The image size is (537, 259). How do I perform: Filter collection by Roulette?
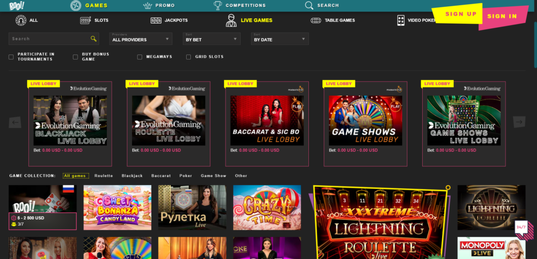click(104, 176)
